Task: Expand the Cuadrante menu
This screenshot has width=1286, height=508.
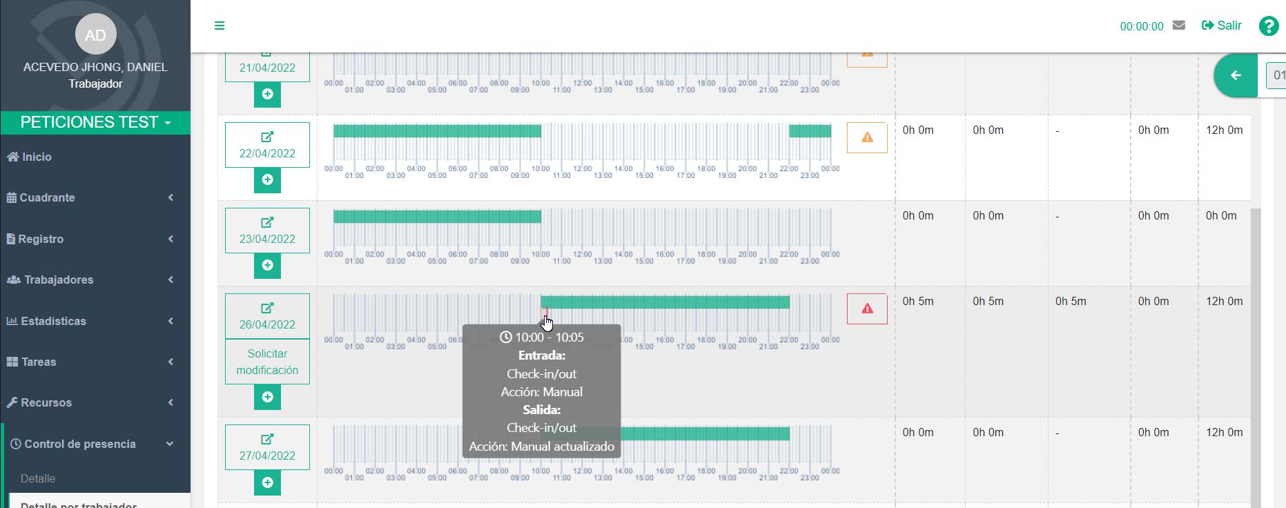Action: tap(90, 198)
